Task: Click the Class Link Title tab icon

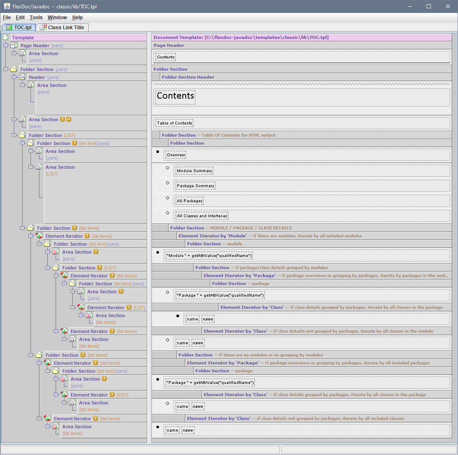Action: [x=43, y=28]
